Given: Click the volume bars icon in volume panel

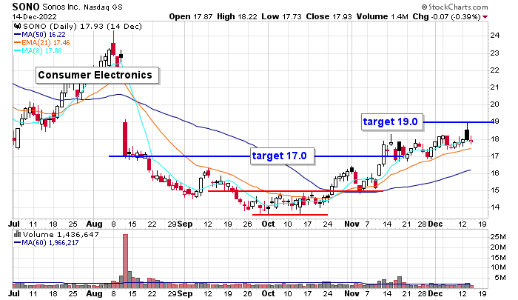Looking at the screenshot, I should (17, 234).
